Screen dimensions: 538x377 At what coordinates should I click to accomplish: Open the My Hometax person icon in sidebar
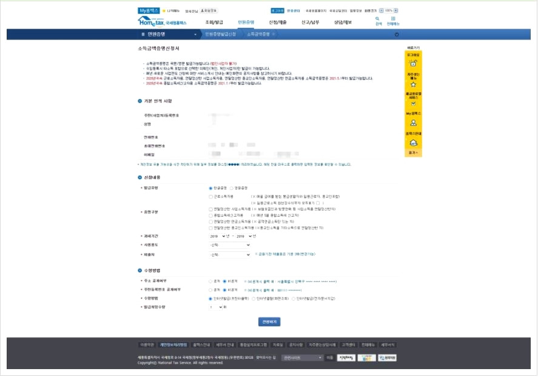[413, 123]
